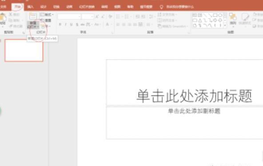Expand the shapes gallery with the More arrow

point(225,25)
